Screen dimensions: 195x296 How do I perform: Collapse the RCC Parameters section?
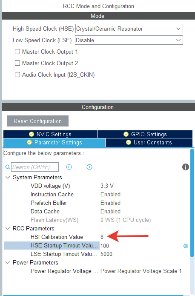[8, 229]
